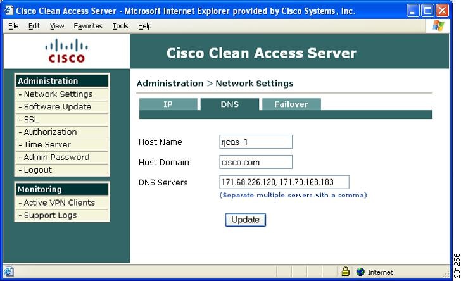Screen dimensions: 461x281
Task: Open the File menu
Action: (13, 26)
